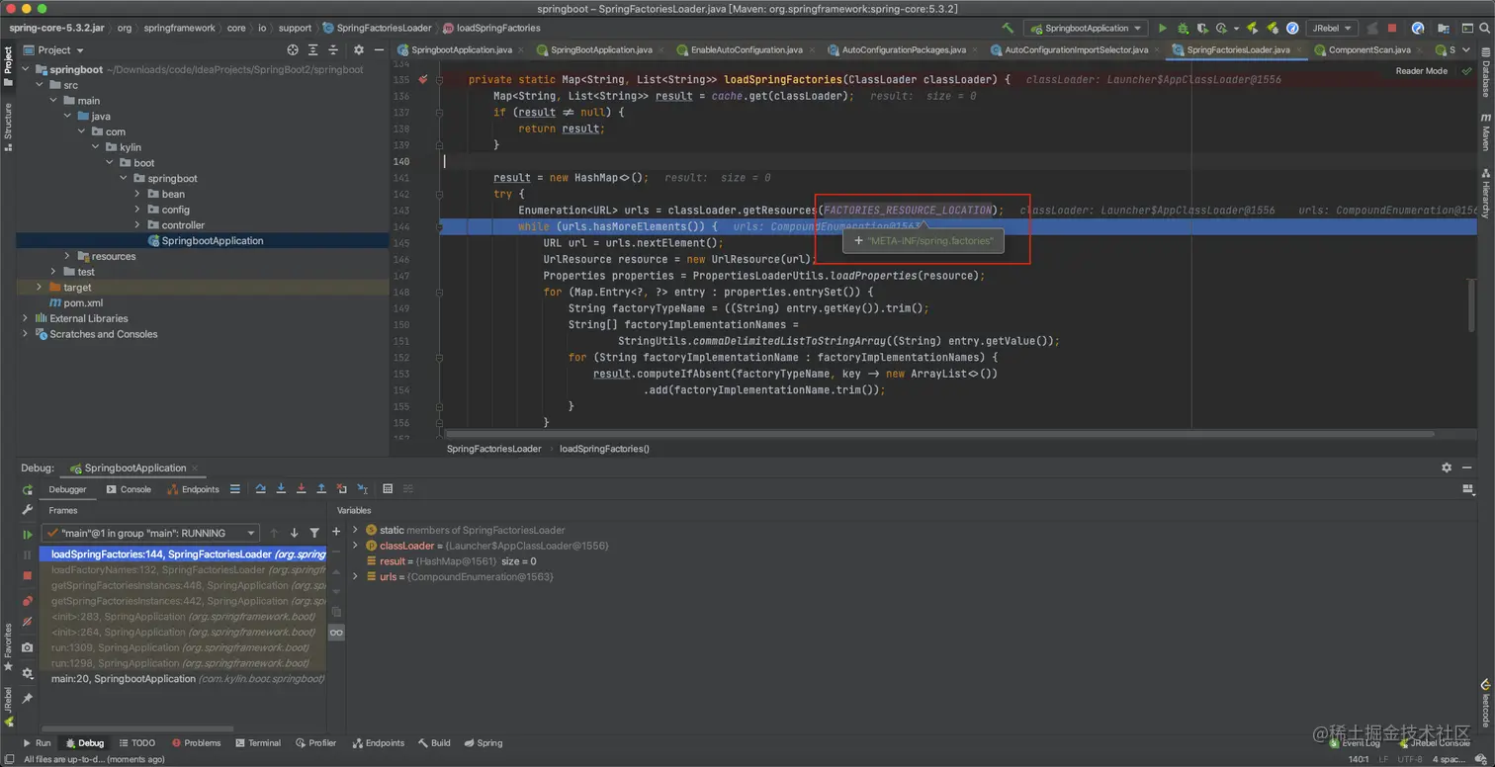Toggle the Pin Tab icon in the debug sidebar

[x=27, y=698]
